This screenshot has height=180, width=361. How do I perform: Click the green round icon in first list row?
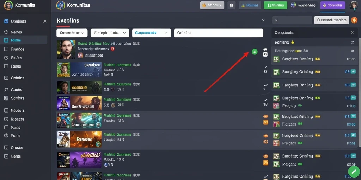coord(255,52)
